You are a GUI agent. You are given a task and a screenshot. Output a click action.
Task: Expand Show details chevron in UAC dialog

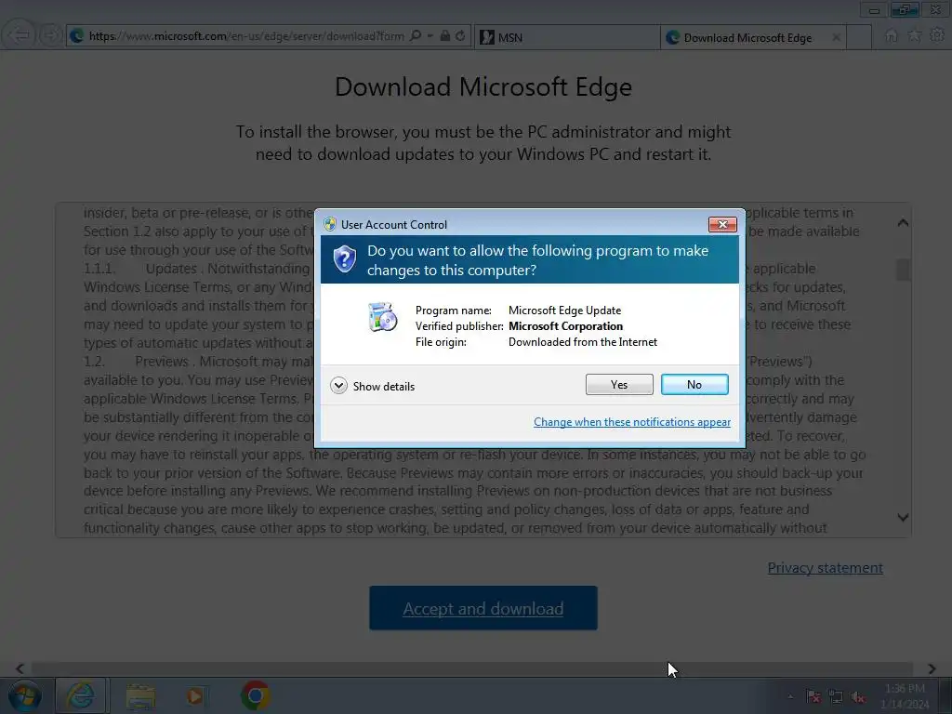coord(338,386)
